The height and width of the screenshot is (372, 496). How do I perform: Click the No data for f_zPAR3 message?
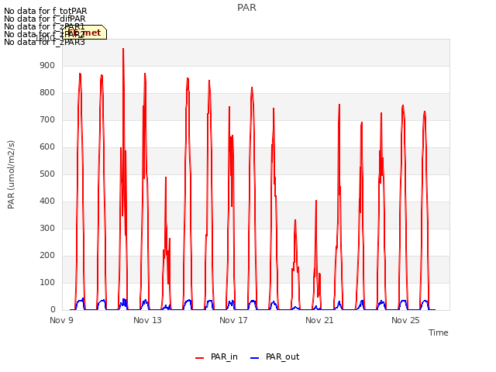click(45, 42)
